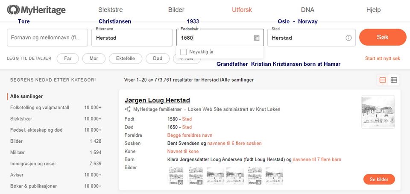The image size is (410, 194).
Task: Click the family tree icon beside MyHeritage familietrær
Action: (x=127, y=109)
